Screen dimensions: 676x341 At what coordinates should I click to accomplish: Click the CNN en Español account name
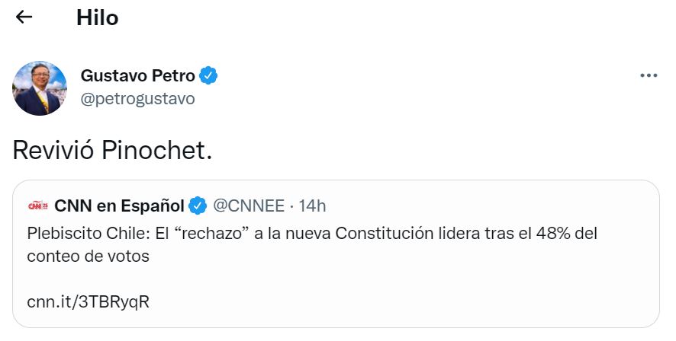pos(119,206)
